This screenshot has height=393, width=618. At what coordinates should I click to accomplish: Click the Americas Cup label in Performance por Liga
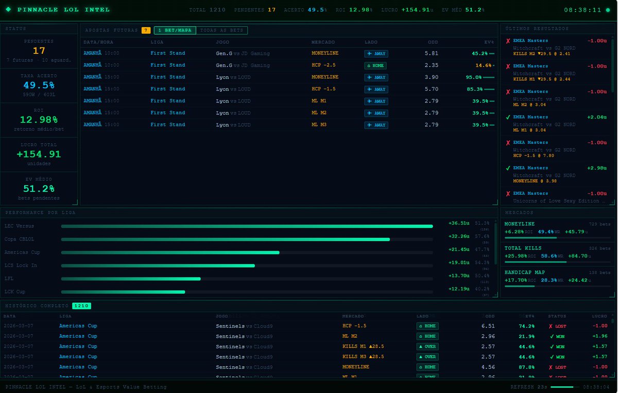tap(22, 252)
